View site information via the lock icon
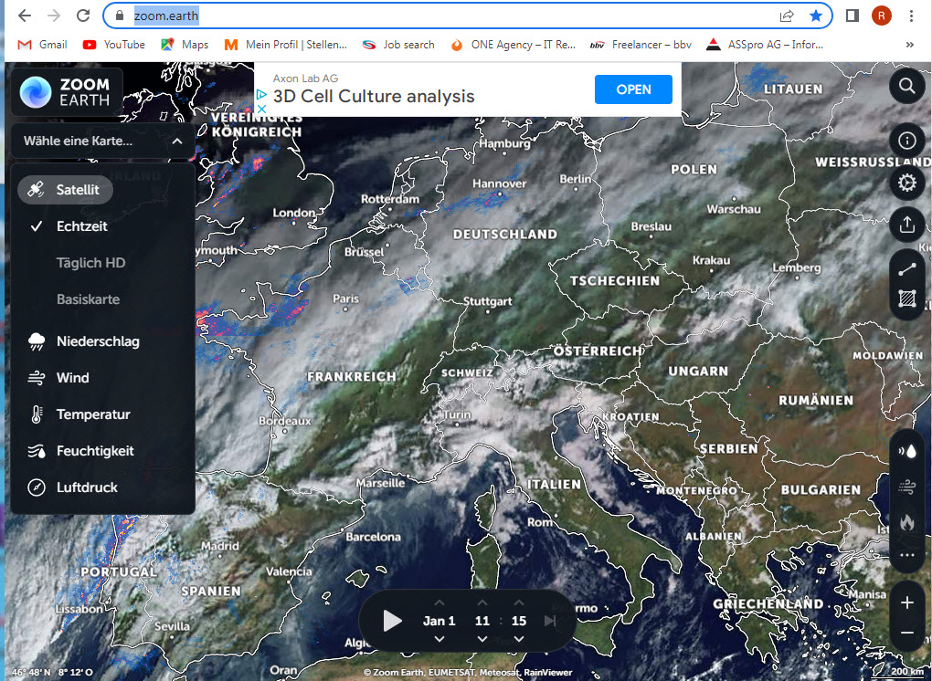This screenshot has height=681, width=932. click(120, 16)
